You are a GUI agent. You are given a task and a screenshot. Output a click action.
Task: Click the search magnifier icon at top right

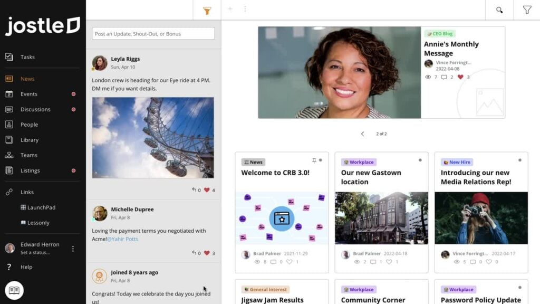(499, 9)
